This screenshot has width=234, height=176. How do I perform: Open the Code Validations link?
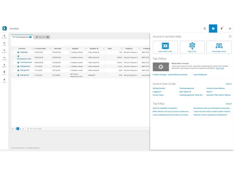[x=200, y=75]
